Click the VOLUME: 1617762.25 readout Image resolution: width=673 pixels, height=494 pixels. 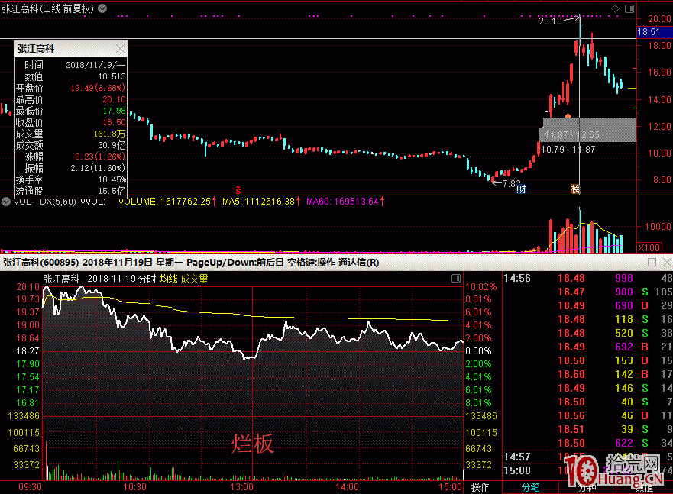(167, 201)
